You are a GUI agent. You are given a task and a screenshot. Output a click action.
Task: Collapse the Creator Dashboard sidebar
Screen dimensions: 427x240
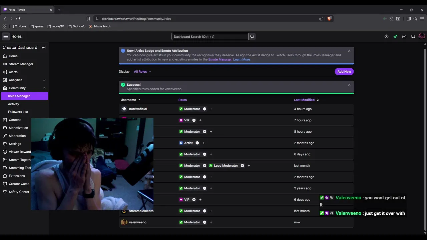pyautogui.click(x=43, y=48)
